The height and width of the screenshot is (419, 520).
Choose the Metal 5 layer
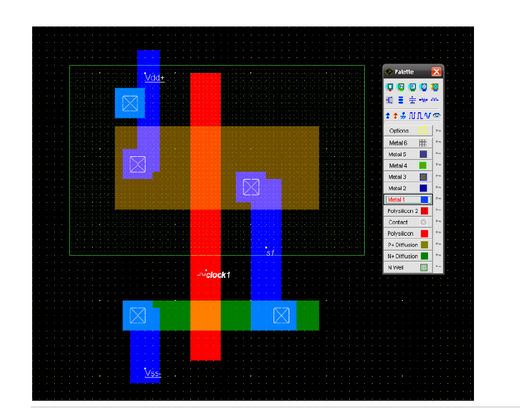(408, 154)
